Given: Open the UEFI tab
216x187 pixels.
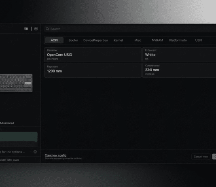Looking at the screenshot, I should point(199,40).
